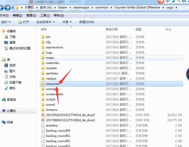Open Libraries node in sidebar
The height and width of the screenshot is (147, 189).
click(6, 60)
